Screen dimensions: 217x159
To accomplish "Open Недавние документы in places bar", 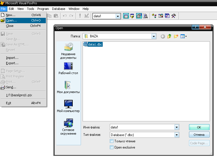I will coord(68,51).
